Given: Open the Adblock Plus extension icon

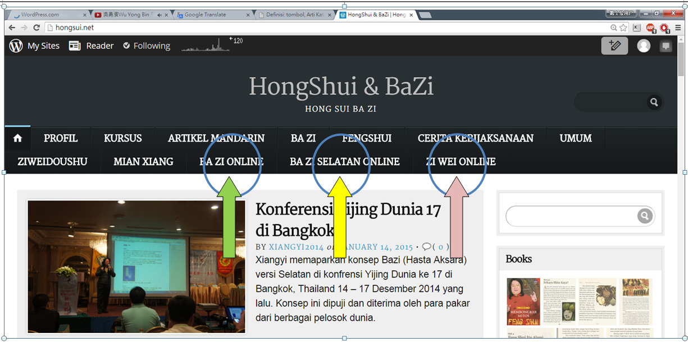Looking at the screenshot, I should point(650,27).
